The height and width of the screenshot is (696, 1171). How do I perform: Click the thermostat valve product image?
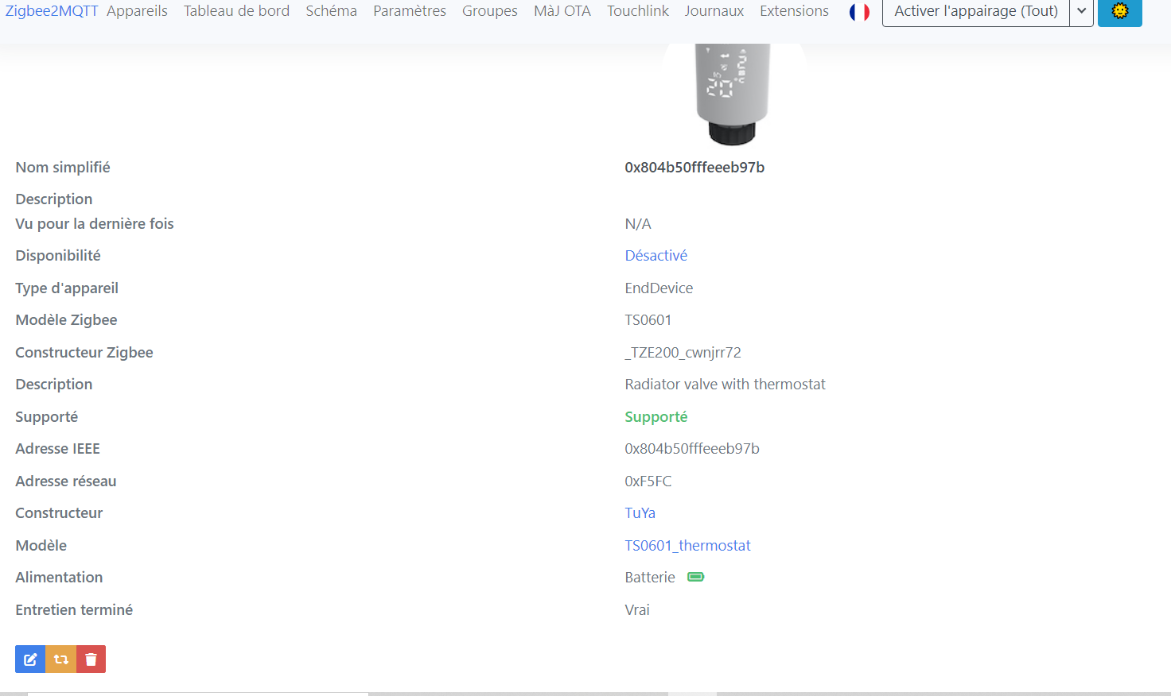(x=733, y=87)
